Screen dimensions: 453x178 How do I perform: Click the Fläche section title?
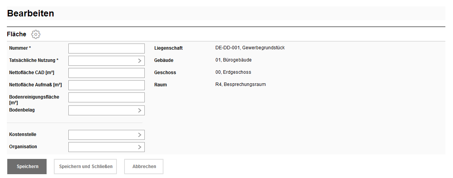16,34
